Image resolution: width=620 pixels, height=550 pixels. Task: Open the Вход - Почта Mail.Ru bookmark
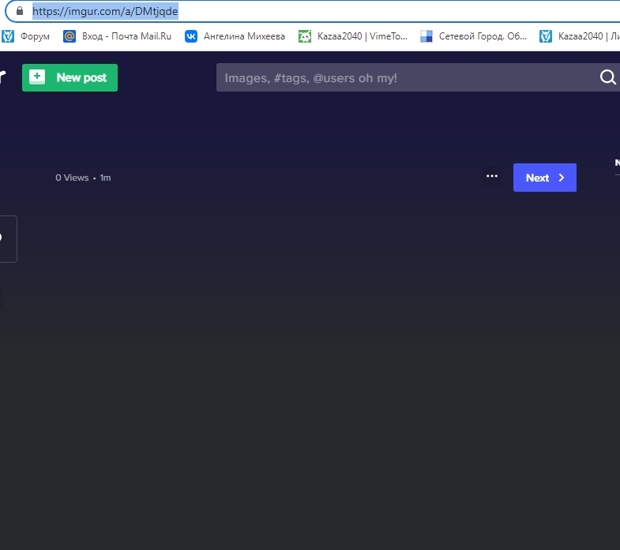tap(125, 36)
